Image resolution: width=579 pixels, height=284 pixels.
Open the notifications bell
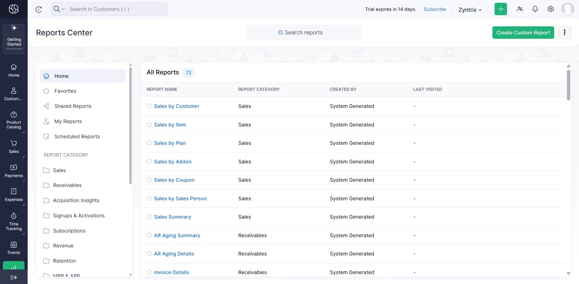point(535,9)
